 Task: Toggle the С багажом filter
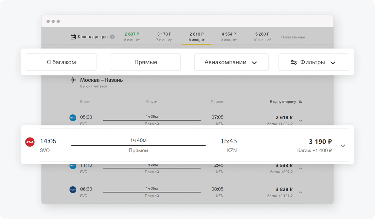pos(61,62)
